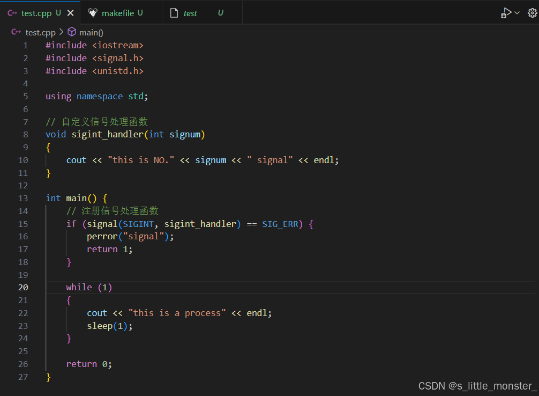Click the Run or Debug play-bug icon
This screenshot has width=539, height=396.
(x=506, y=13)
